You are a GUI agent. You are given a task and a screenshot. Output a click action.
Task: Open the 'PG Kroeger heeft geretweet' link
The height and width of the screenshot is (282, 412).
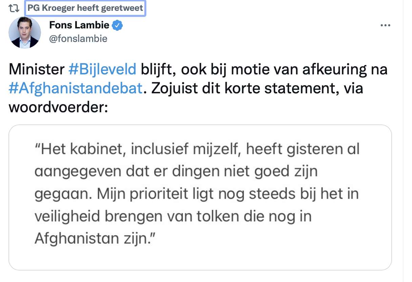click(x=85, y=8)
